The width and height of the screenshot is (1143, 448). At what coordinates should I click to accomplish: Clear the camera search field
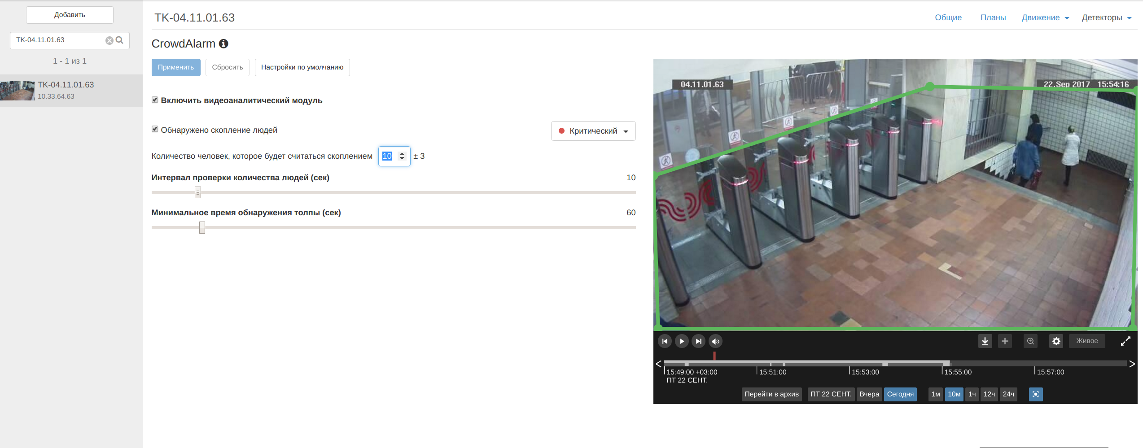coord(109,40)
